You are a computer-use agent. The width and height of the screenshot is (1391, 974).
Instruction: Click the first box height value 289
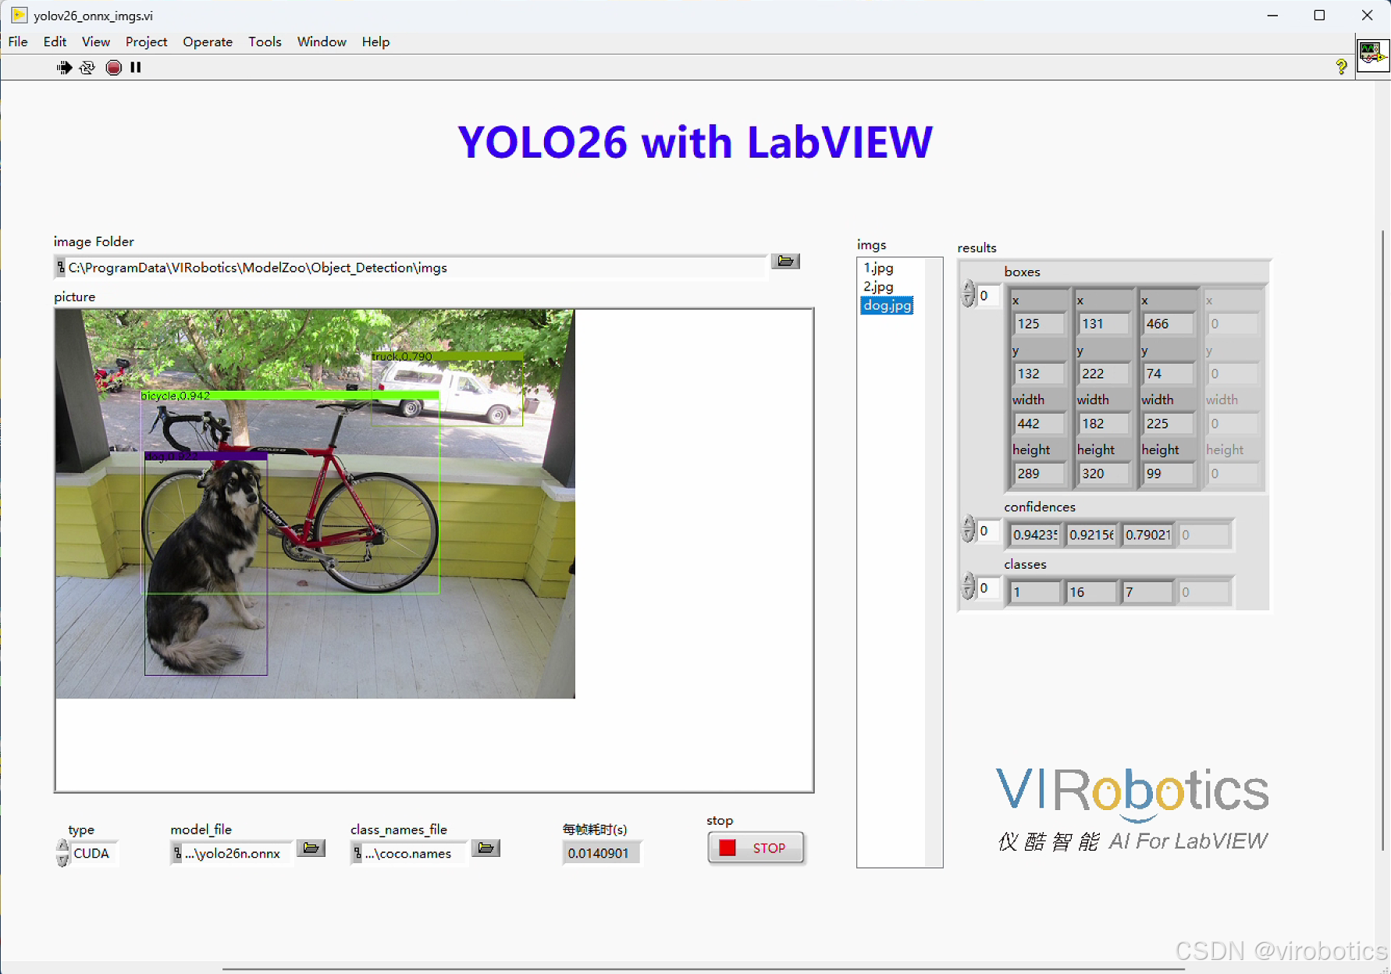point(1039,474)
